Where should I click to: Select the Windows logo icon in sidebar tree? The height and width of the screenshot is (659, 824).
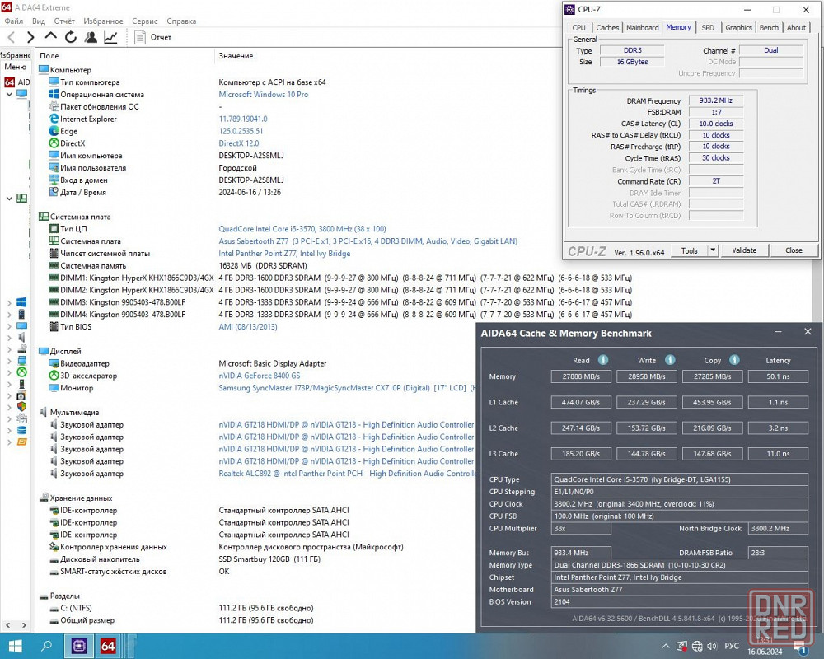(21, 302)
